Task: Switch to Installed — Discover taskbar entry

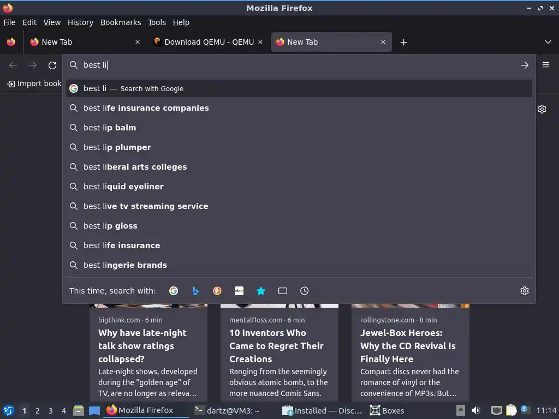Action: (x=322, y=410)
